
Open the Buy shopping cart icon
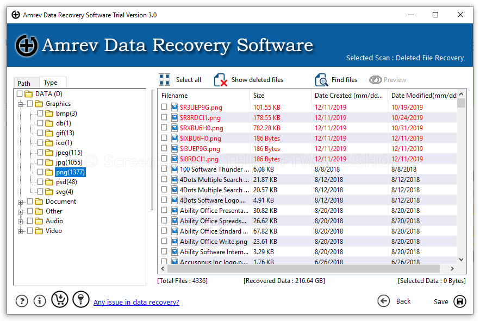[59, 299]
